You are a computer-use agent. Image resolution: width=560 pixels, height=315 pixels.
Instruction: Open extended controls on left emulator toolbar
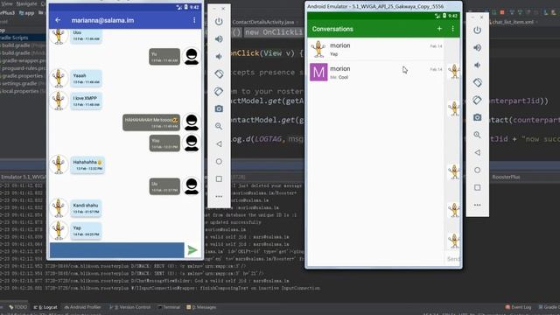click(x=219, y=196)
